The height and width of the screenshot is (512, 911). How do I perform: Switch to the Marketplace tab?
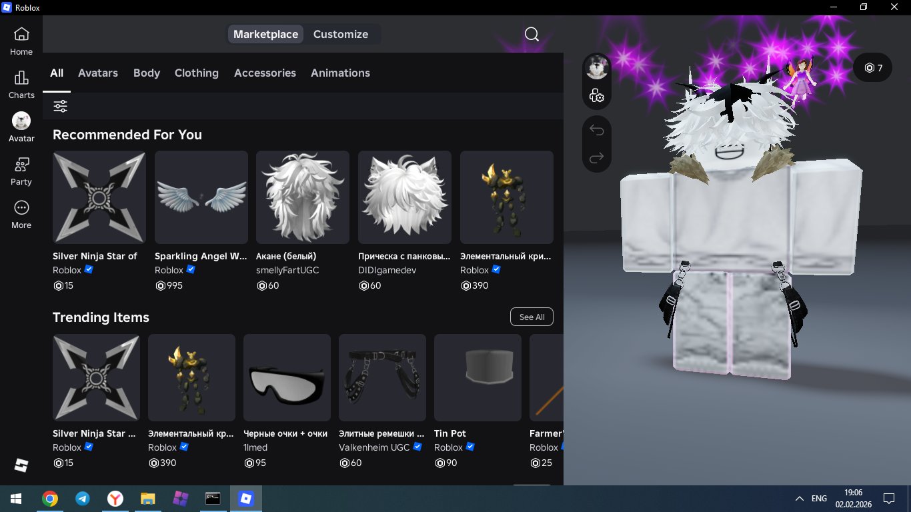coord(265,34)
